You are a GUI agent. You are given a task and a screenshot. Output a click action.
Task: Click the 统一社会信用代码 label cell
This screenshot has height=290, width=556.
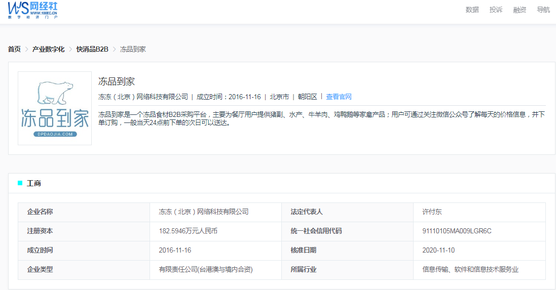[x=348, y=231]
